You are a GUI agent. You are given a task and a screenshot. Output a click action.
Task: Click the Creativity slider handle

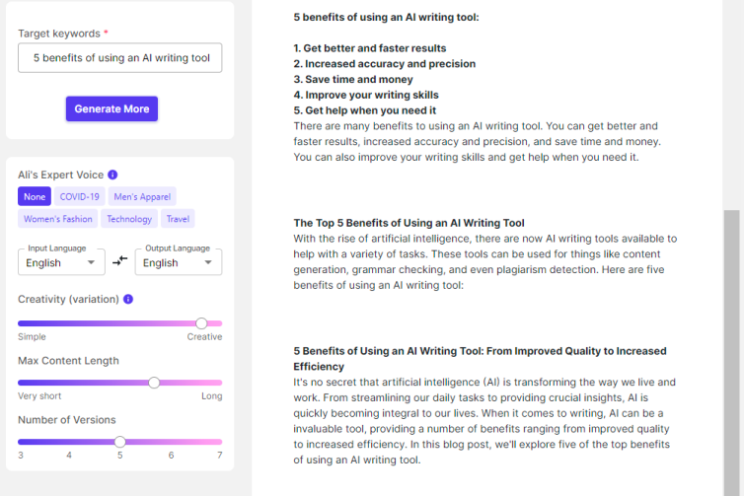(x=201, y=323)
